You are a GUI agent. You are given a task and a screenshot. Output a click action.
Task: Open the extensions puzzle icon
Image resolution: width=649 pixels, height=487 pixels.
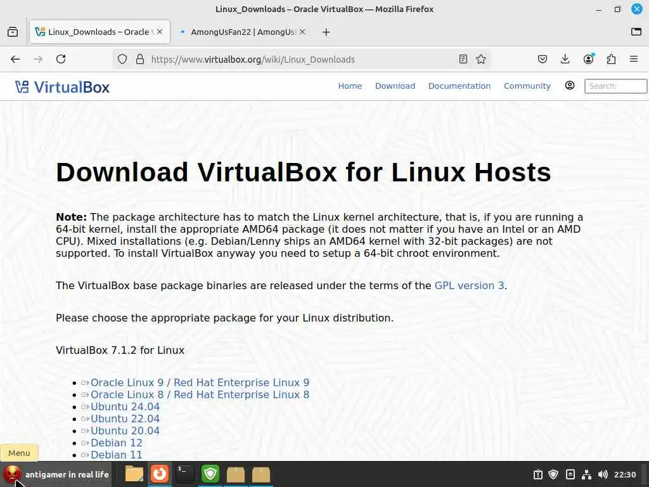click(x=611, y=59)
